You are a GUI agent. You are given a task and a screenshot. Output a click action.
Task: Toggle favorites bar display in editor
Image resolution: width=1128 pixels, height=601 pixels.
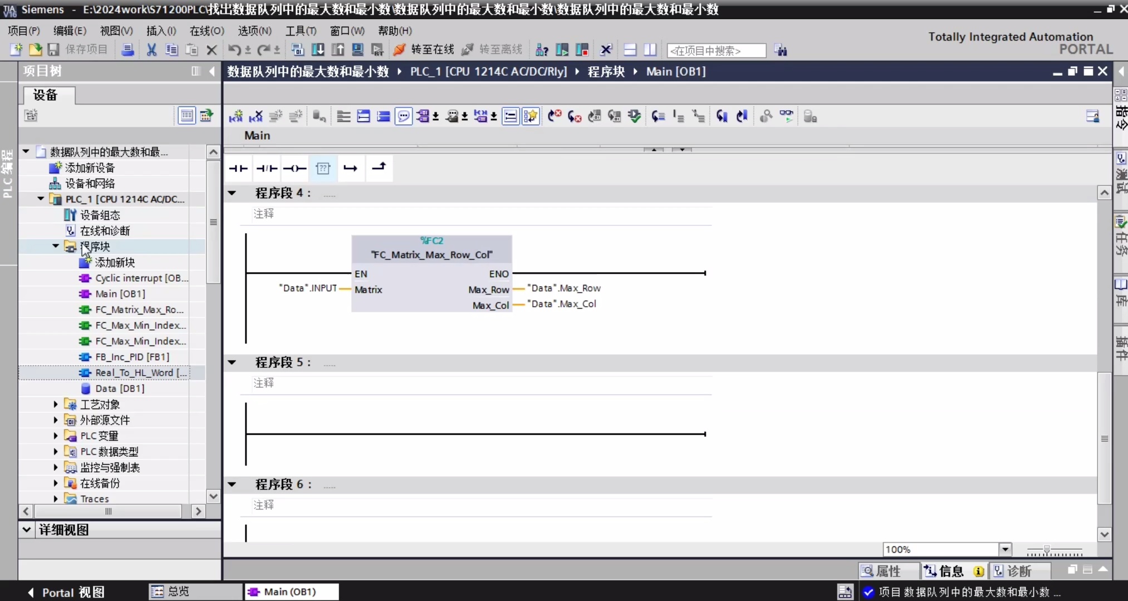(531, 116)
